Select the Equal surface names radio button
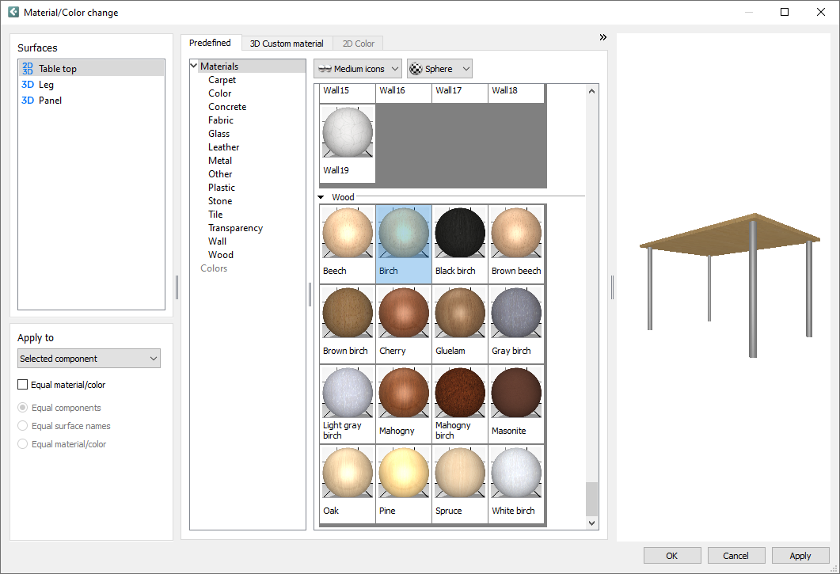Screen dimensions: 840x574 (22, 425)
